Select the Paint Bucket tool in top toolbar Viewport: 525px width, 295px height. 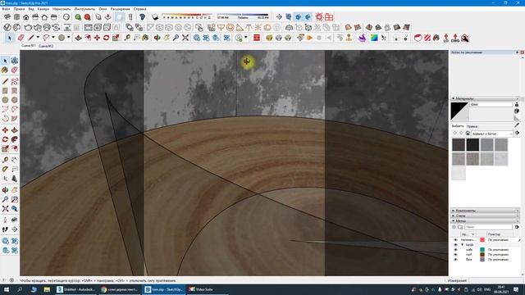[145, 38]
